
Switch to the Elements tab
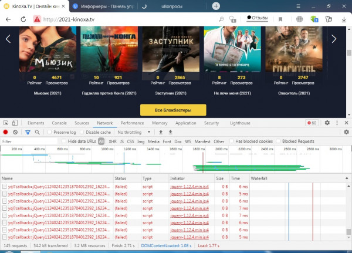(36, 123)
